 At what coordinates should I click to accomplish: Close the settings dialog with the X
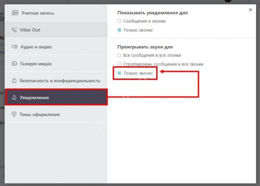coord(250,10)
